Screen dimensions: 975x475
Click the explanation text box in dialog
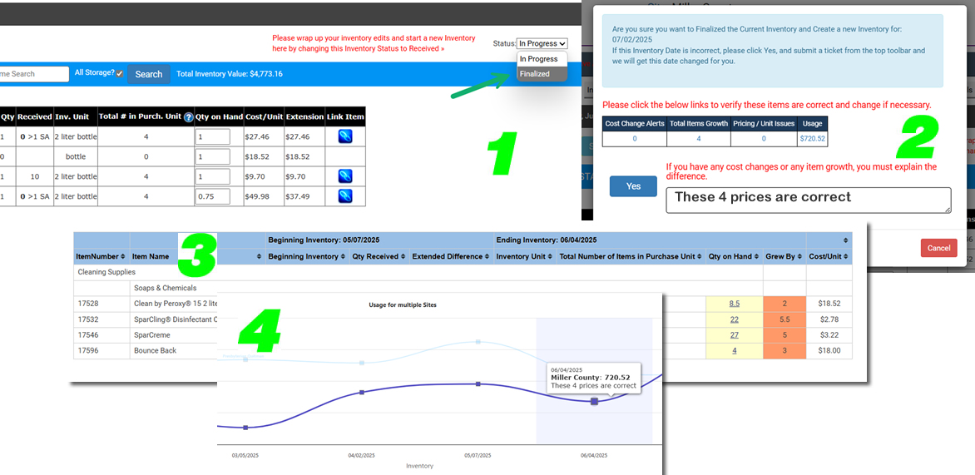pyautogui.click(x=808, y=200)
